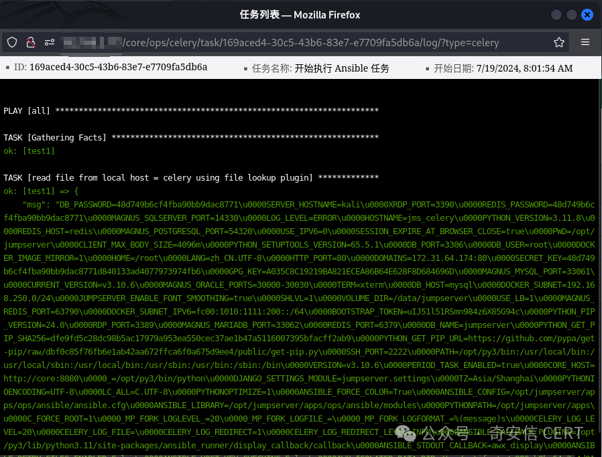Minimize the Firefox window

pos(556,15)
